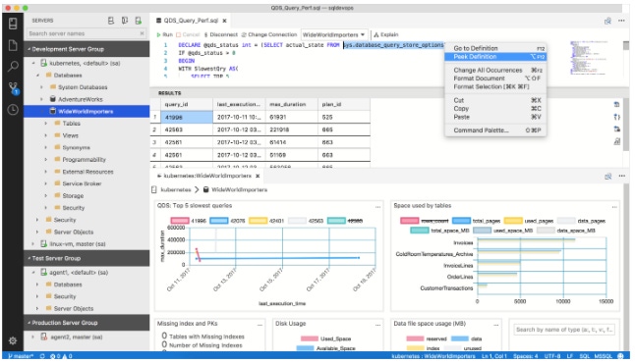Open the more actions ellipsis in the dashboard pane
The height and width of the screenshot is (362, 635).
click(x=621, y=177)
